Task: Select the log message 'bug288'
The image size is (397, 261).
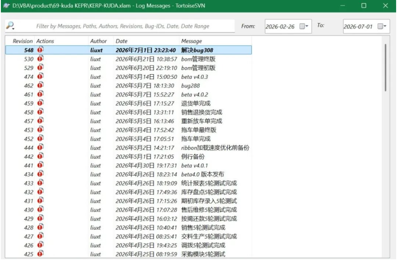Action: pyautogui.click(x=190, y=86)
